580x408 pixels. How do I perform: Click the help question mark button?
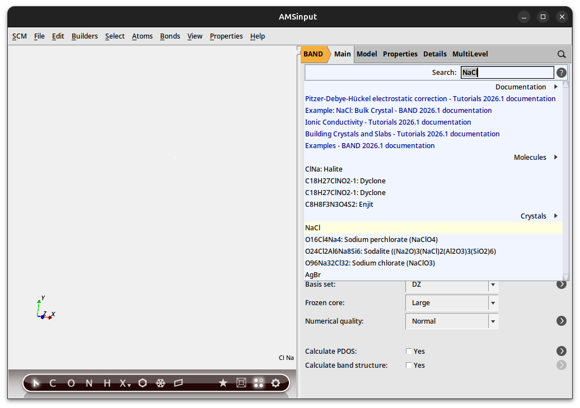click(561, 72)
